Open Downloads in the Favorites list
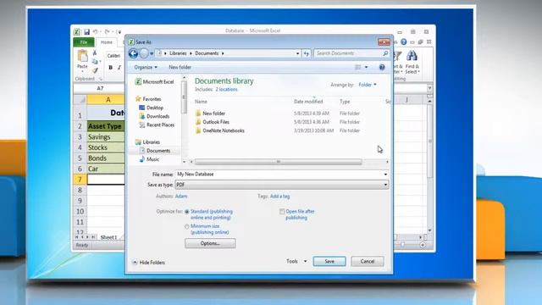Image resolution: width=542 pixels, height=305 pixels. pos(154,116)
